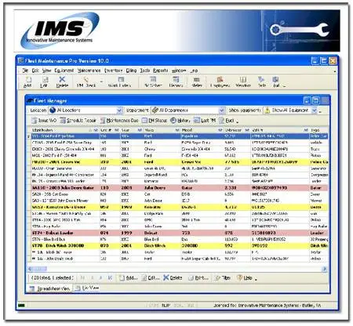
Task: Open the Location dropdown showing All Locations
Action: 119,110
